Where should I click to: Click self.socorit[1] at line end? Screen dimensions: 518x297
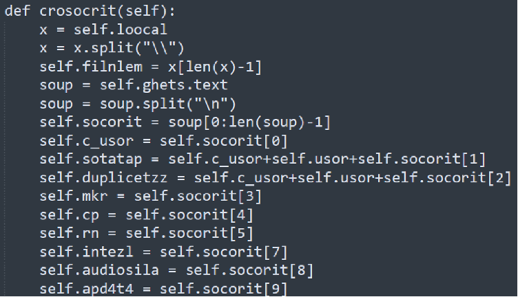point(422,159)
